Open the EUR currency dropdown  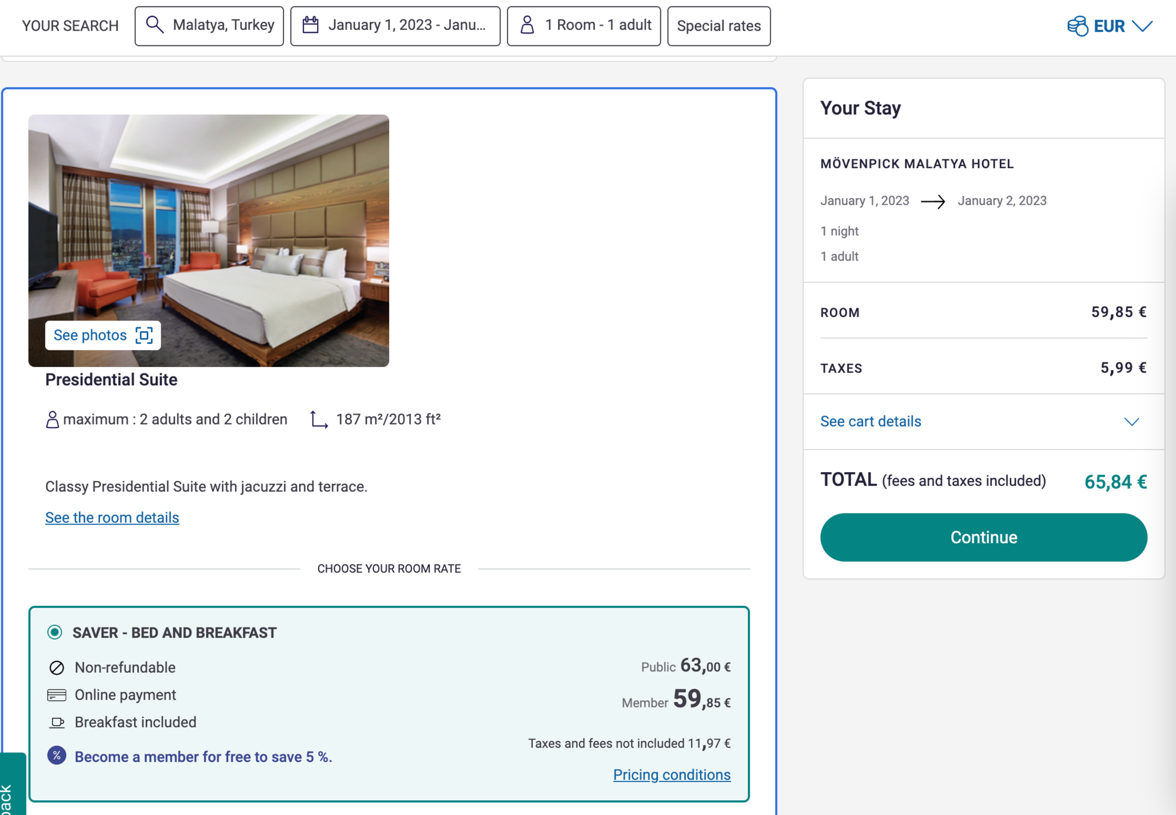click(1110, 26)
